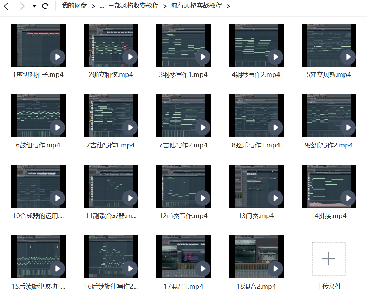Open thumbnail of 14拼接.mp4

329,186
